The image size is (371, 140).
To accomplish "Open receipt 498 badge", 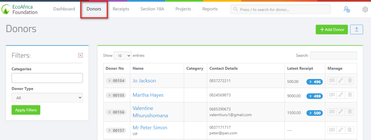I will tap(315, 96).
